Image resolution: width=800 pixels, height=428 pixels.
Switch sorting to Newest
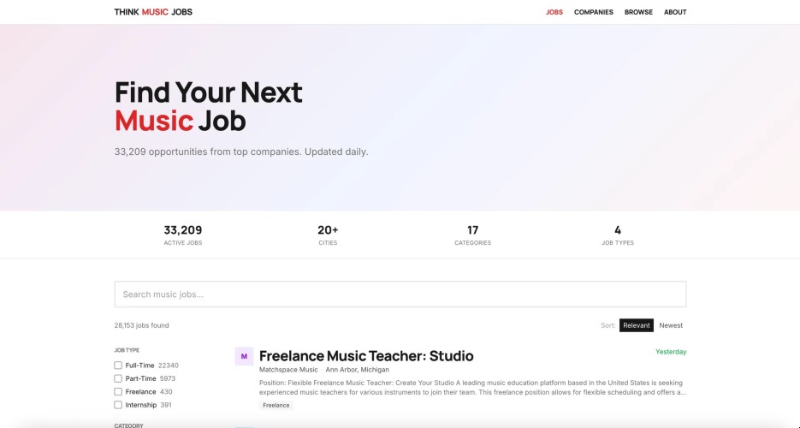pos(671,325)
